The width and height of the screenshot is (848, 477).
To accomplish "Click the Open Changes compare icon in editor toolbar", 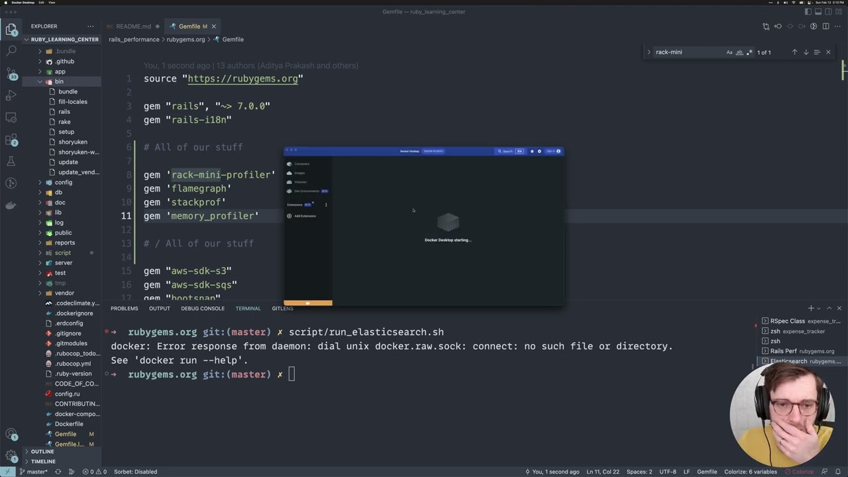I will pyautogui.click(x=766, y=26).
